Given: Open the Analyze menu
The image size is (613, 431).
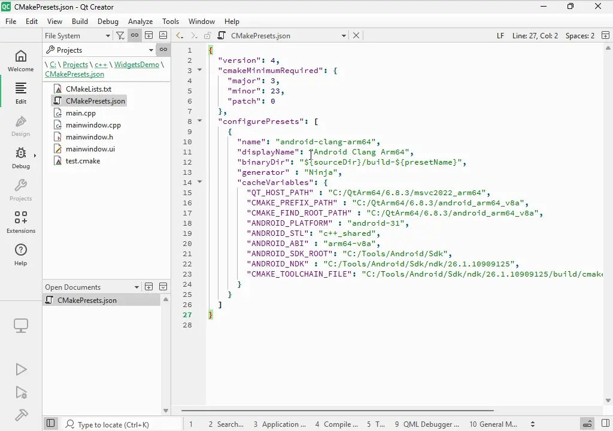Looking at the screenshot, I should pyautogui.click(x=140, y=21).
